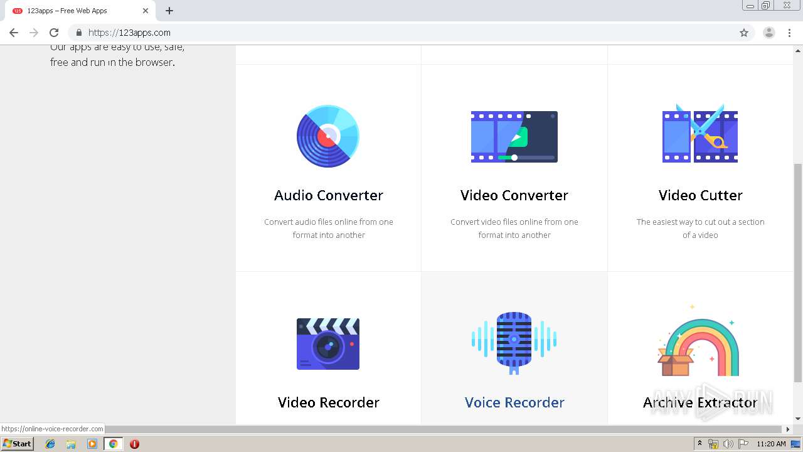Open the Windows Start menu
Image resolution: width=803 pixels, height=452 pixels.
[x=17, y=444]
